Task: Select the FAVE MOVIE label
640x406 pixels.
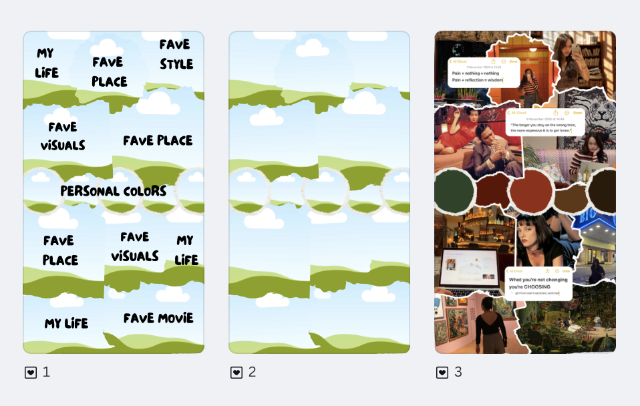Action: tap(158, 319)
